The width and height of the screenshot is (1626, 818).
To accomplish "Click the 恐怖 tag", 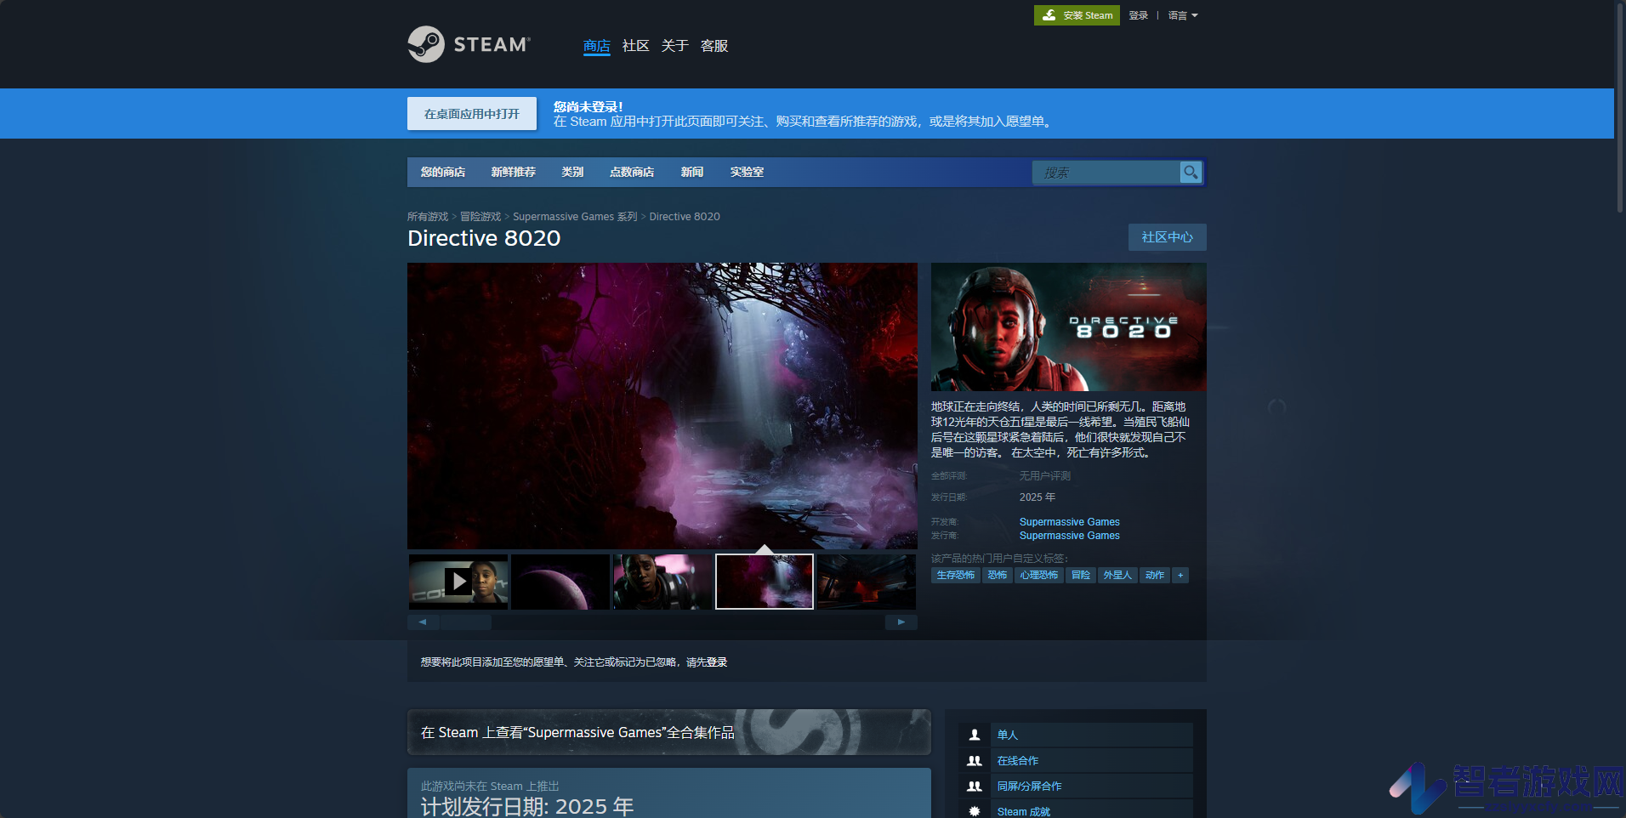I will coord(998,576).
